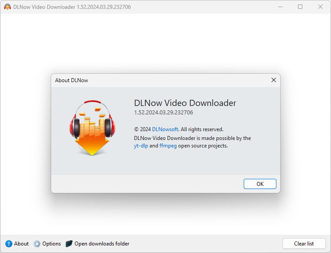Click version text 1.52.2024.03.29.232706 in dialog
Viewport: 331px width, 253px height.
(x=164, y=112)
